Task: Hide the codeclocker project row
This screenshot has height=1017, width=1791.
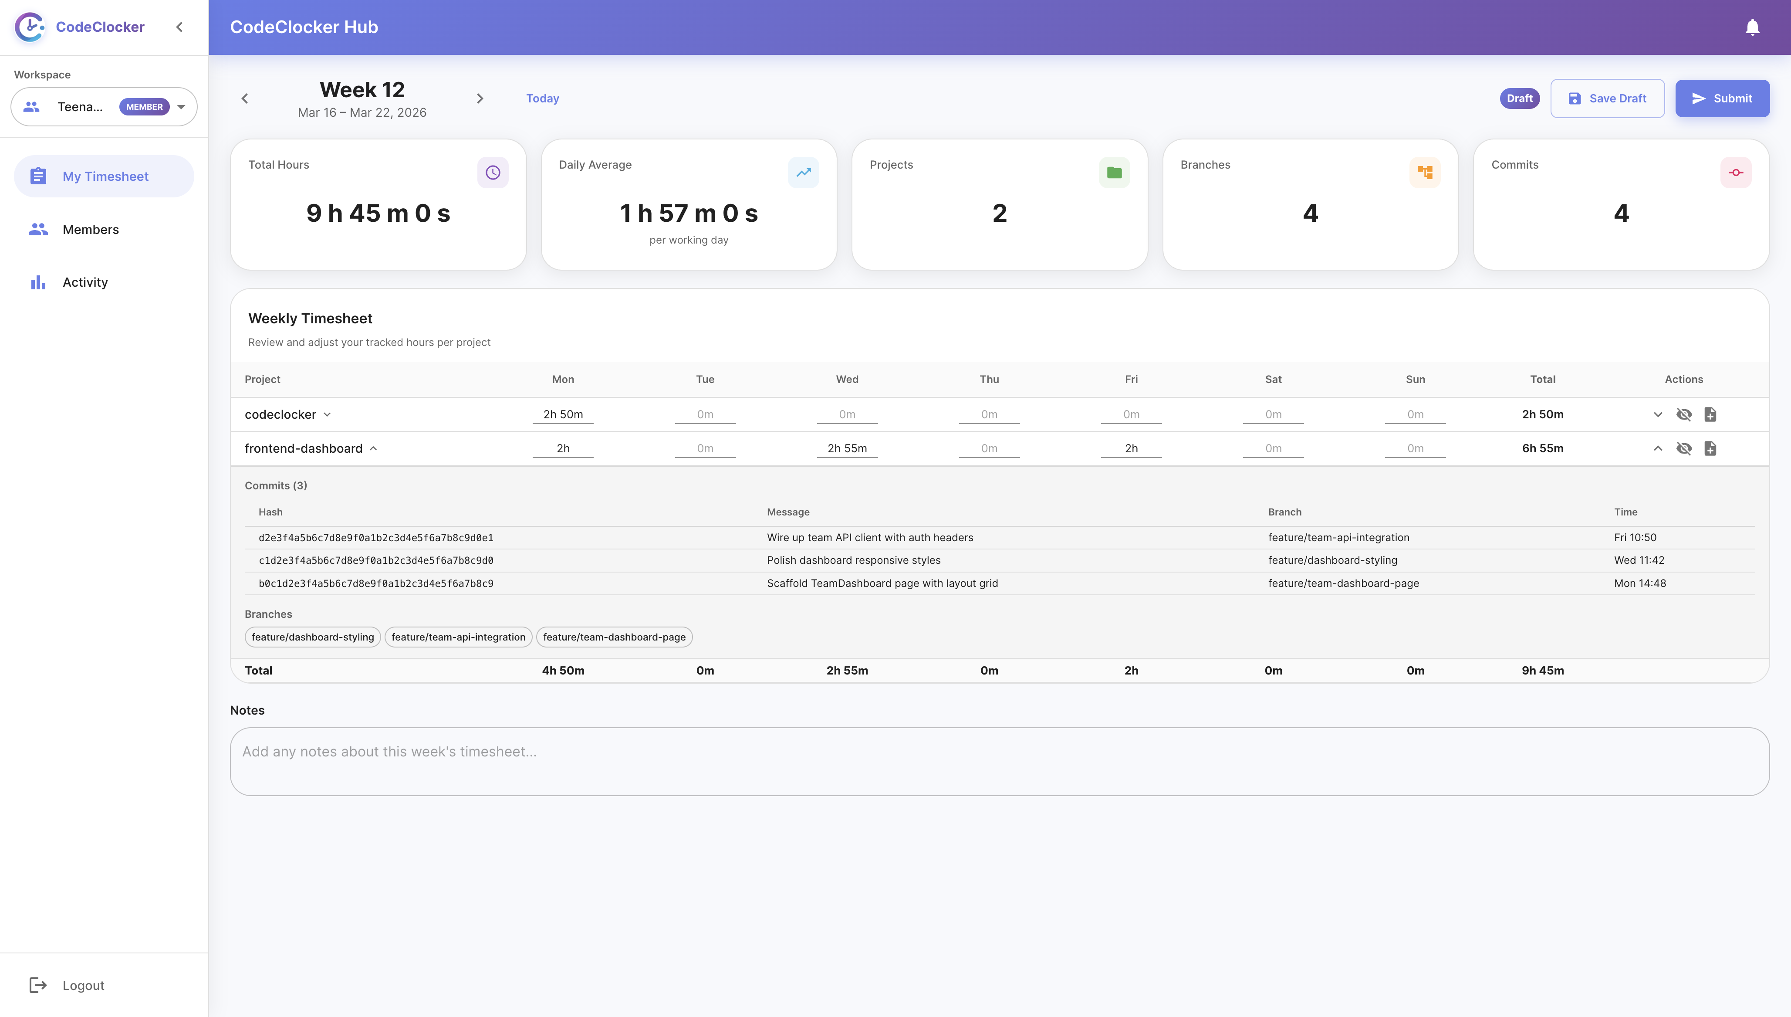Action: point(1685,414)
